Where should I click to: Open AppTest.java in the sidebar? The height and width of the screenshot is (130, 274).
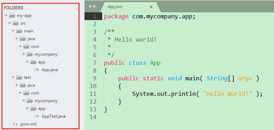pos(53,116)
